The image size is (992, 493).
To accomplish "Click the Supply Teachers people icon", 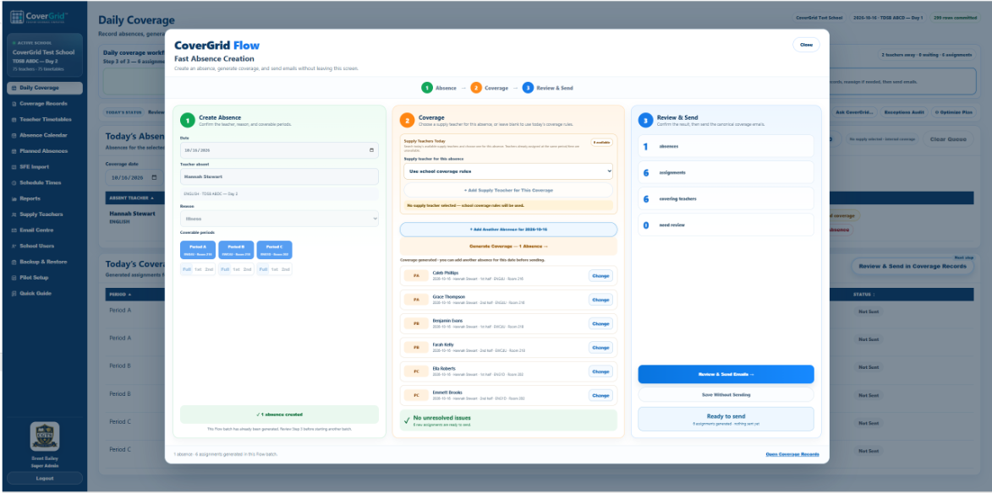I will 14,214.
